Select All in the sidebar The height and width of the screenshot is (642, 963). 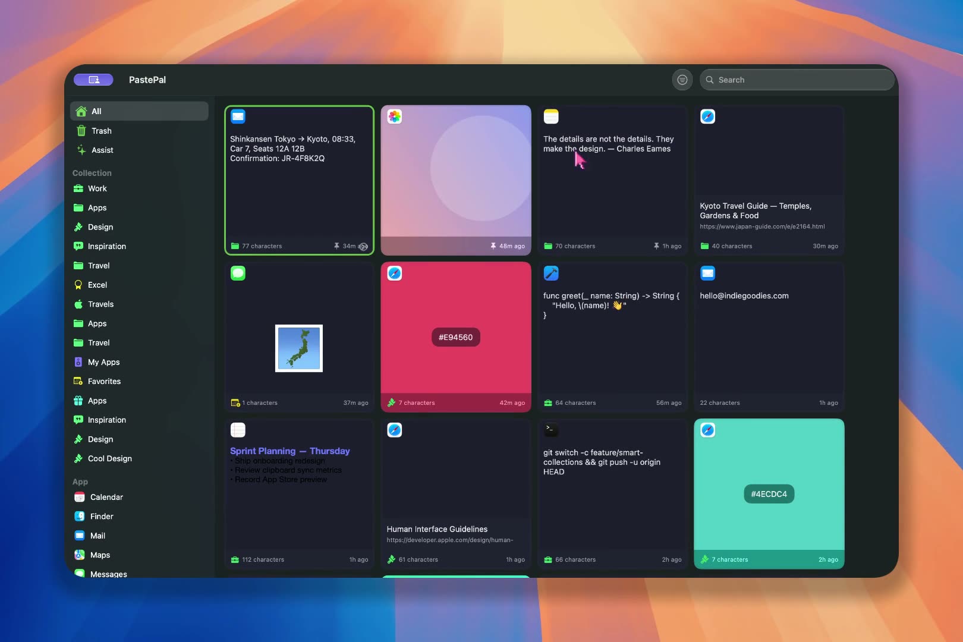pyautogui.click(x=139, y=111)
